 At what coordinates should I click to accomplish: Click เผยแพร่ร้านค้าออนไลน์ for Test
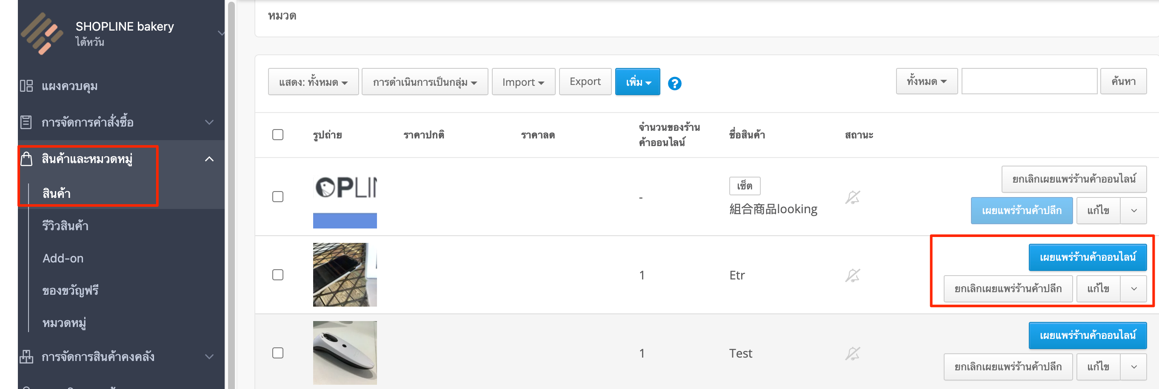pyautogui.click(x=1088, y=335)
